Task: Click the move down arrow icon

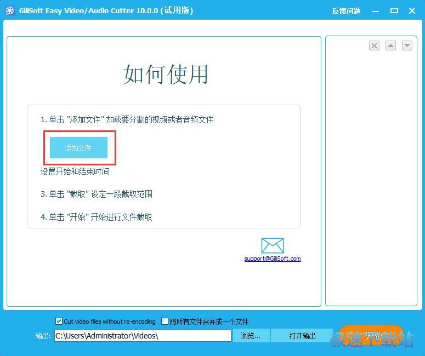Action: (x=407, y=46)
